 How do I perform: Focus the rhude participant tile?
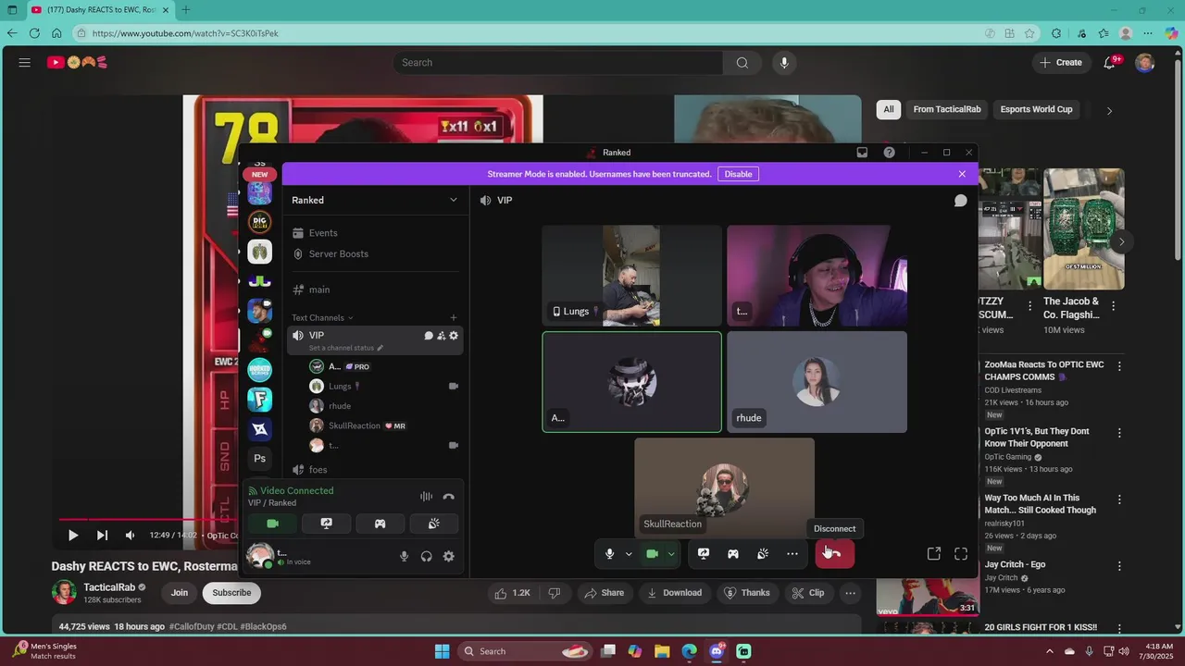click(817, 382)
